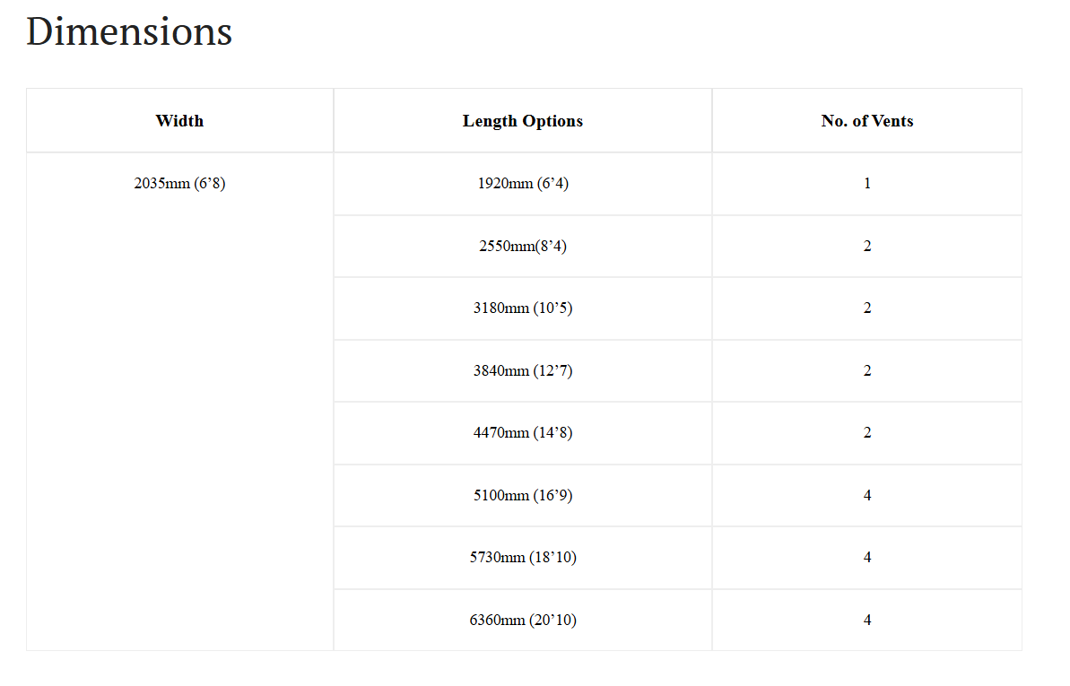1070x686 pixels.
Task: Click the 3180mm (10'5) length cell
Action: 523,308
